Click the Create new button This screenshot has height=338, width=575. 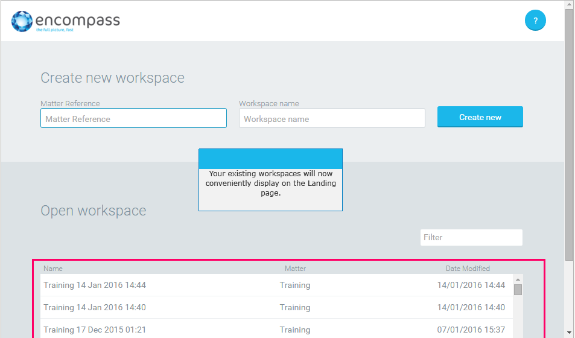click(480, 116)
